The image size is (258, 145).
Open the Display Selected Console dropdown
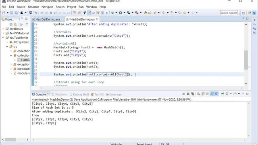click(231, 94)
